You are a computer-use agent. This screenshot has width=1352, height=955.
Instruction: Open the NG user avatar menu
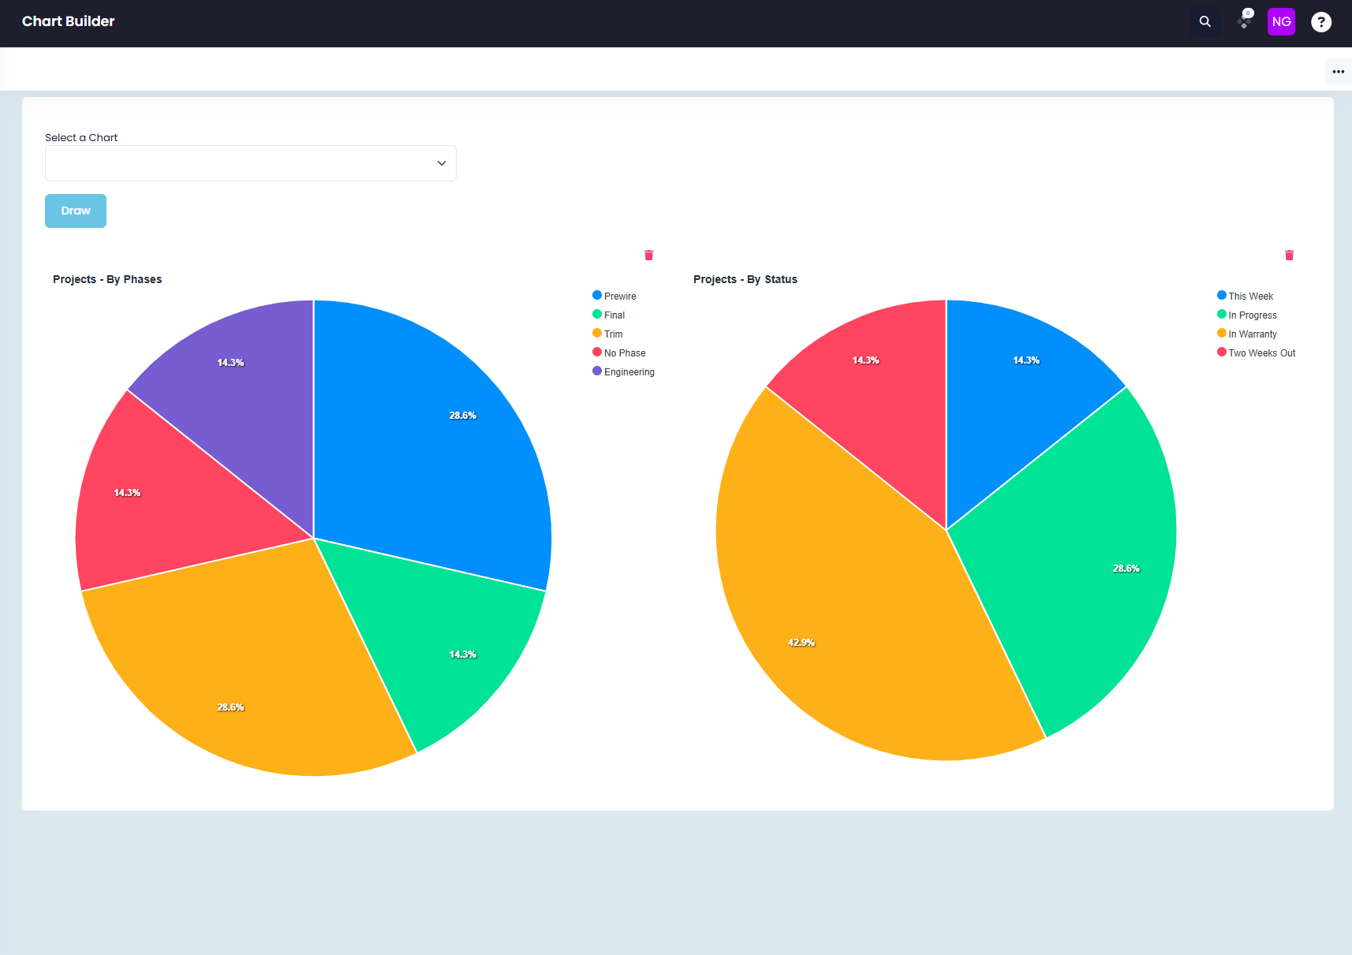click(x=1281, y=22)
